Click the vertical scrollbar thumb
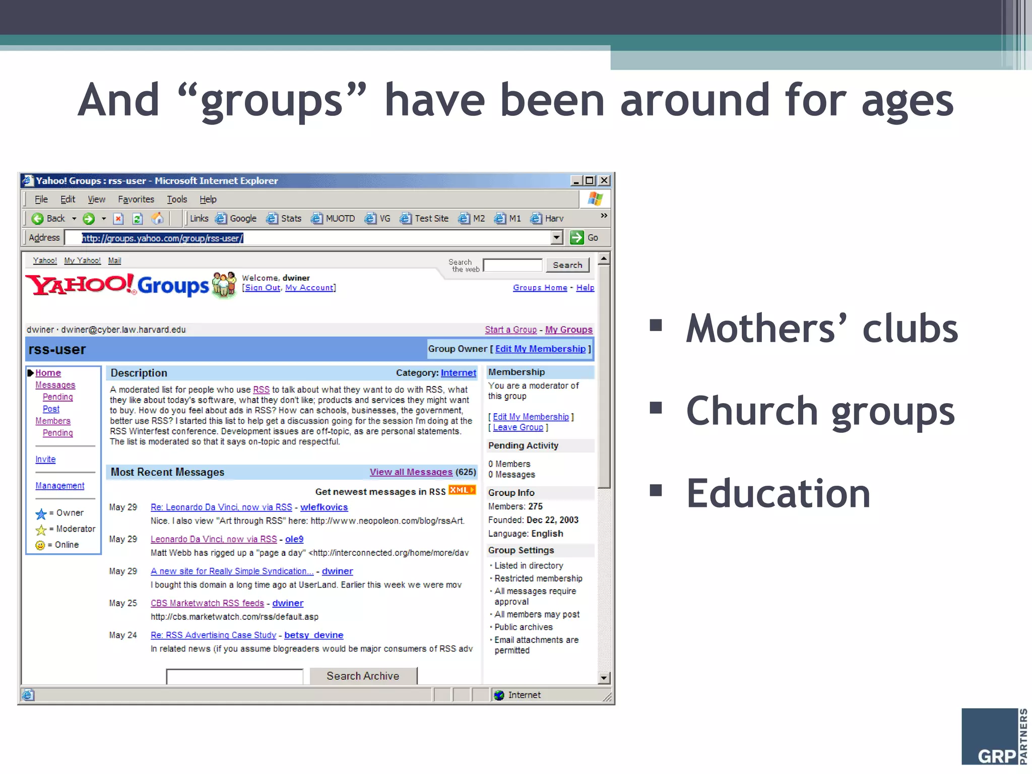Viewport: 1032px width, 774px height. (x=604, y=376)
